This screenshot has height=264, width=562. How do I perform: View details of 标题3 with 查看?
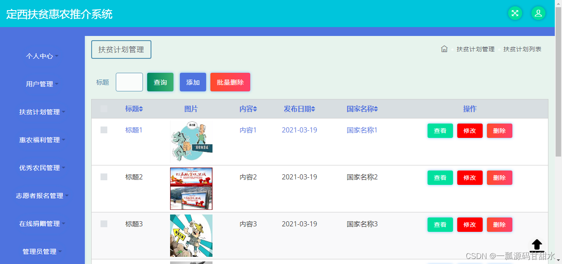click(440, 225)
